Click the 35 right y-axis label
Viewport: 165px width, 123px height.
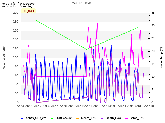pos(153,13)
